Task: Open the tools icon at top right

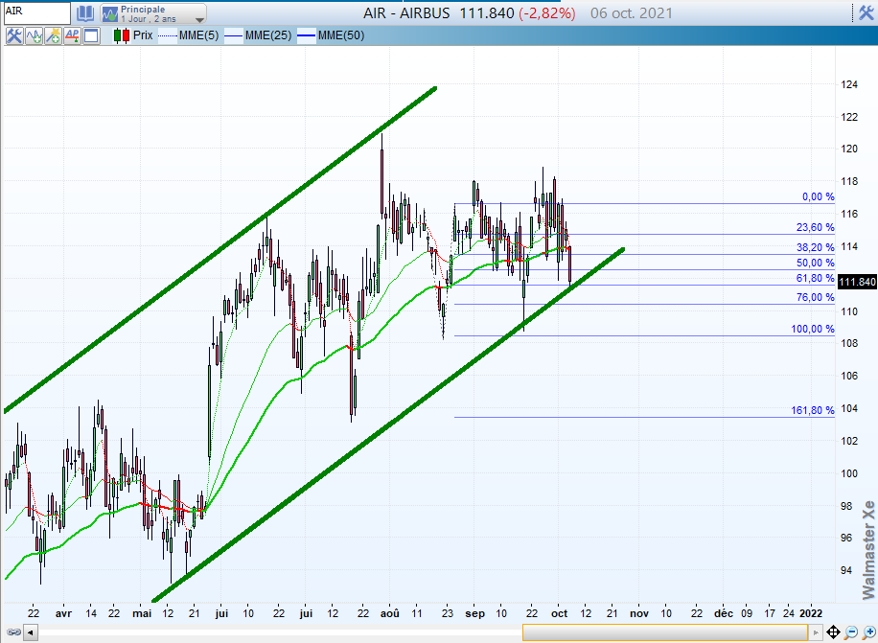Action: pos(866,12)
